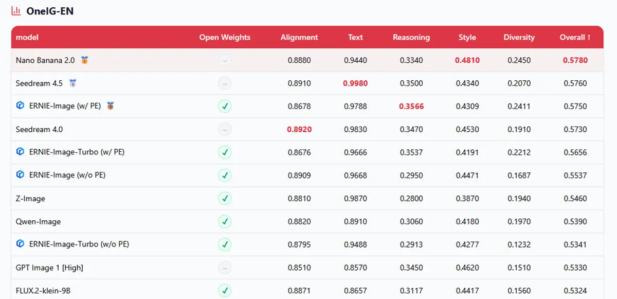Click the ERNIE logo beside ERNIE-Image (w/o PE)
The height and width of the screenshot is (299, 617).
pos(21,175)
